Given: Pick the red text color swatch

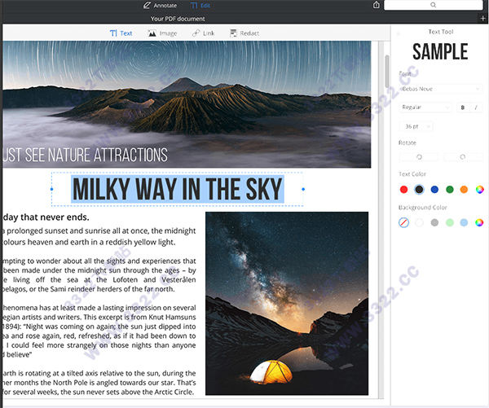Looking at the screenshot, I should (x=403, y=190).
